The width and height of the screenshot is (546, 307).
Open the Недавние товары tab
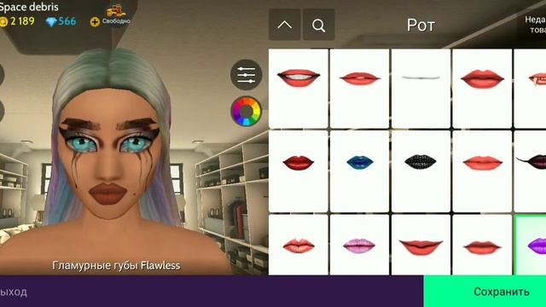[535, 25]
